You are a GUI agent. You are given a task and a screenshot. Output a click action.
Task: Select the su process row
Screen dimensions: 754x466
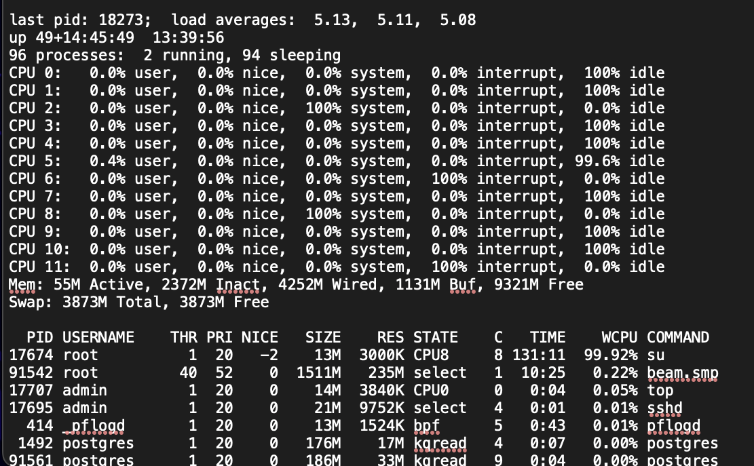click(339, 355)
